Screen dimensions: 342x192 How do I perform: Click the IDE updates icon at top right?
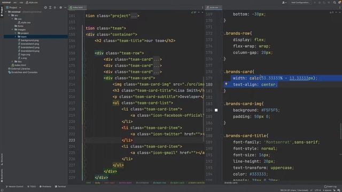339,2
